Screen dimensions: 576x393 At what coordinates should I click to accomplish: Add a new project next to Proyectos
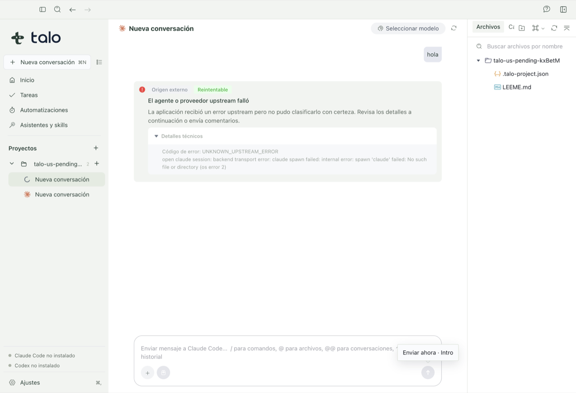click(x=96, y=148)
